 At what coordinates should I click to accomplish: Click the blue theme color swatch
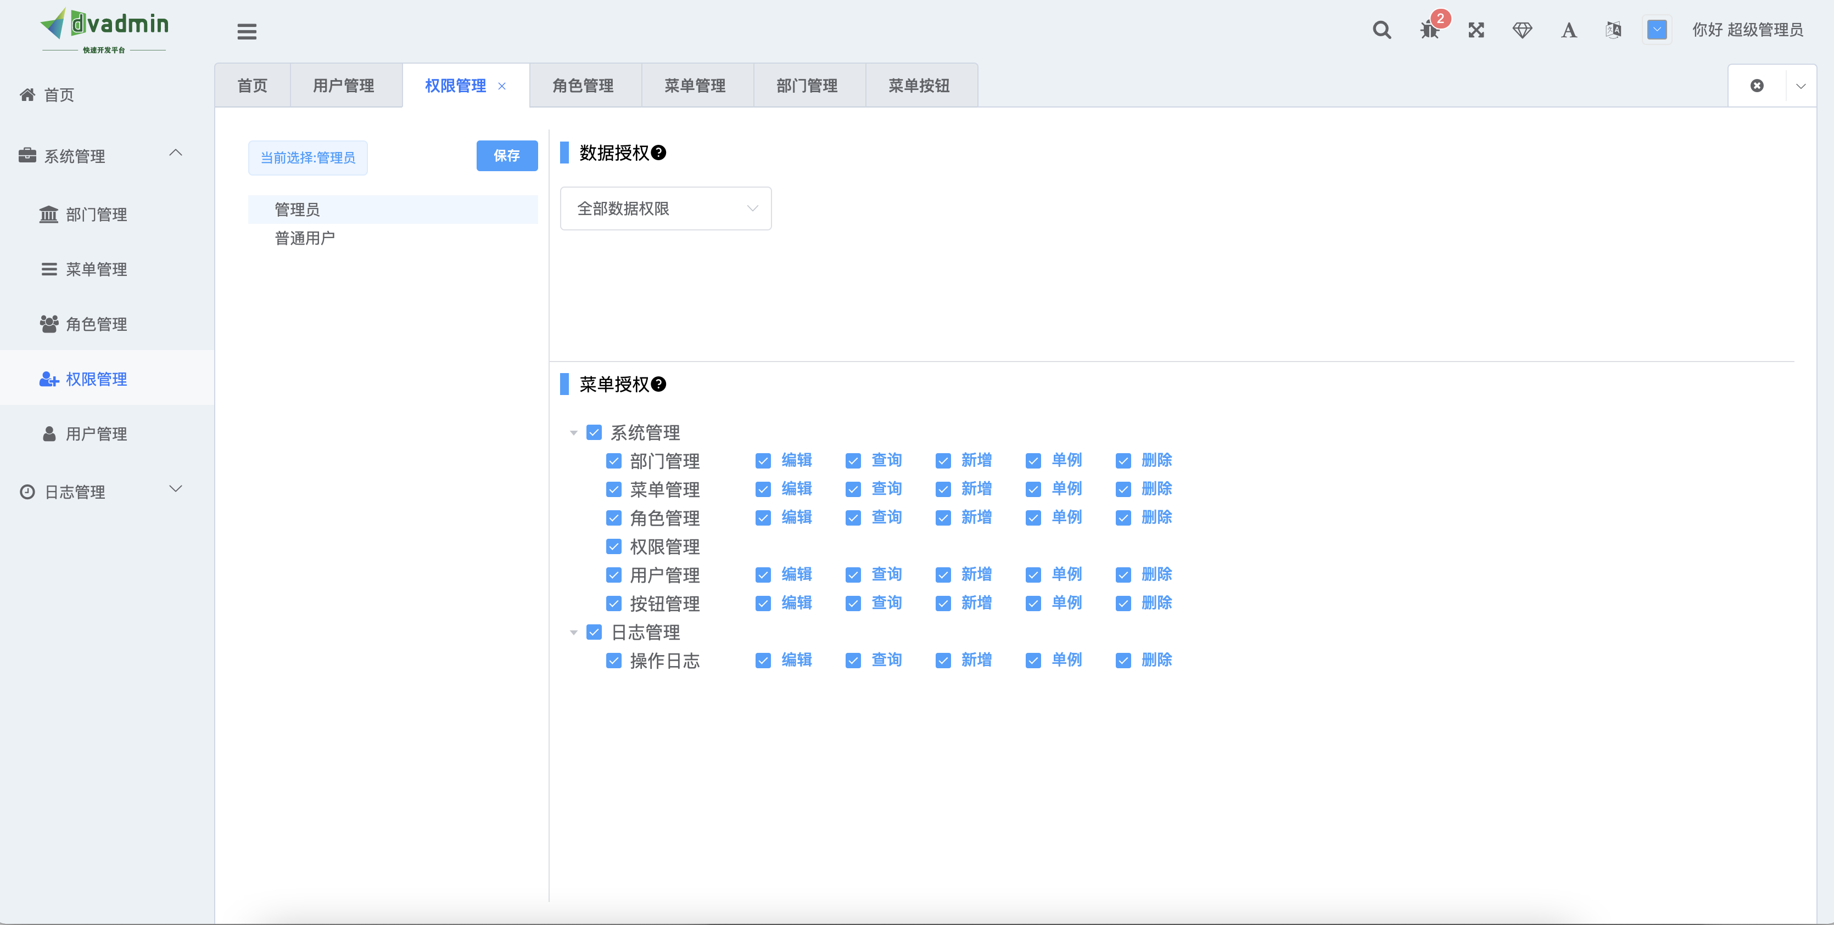click(1657, 30)
